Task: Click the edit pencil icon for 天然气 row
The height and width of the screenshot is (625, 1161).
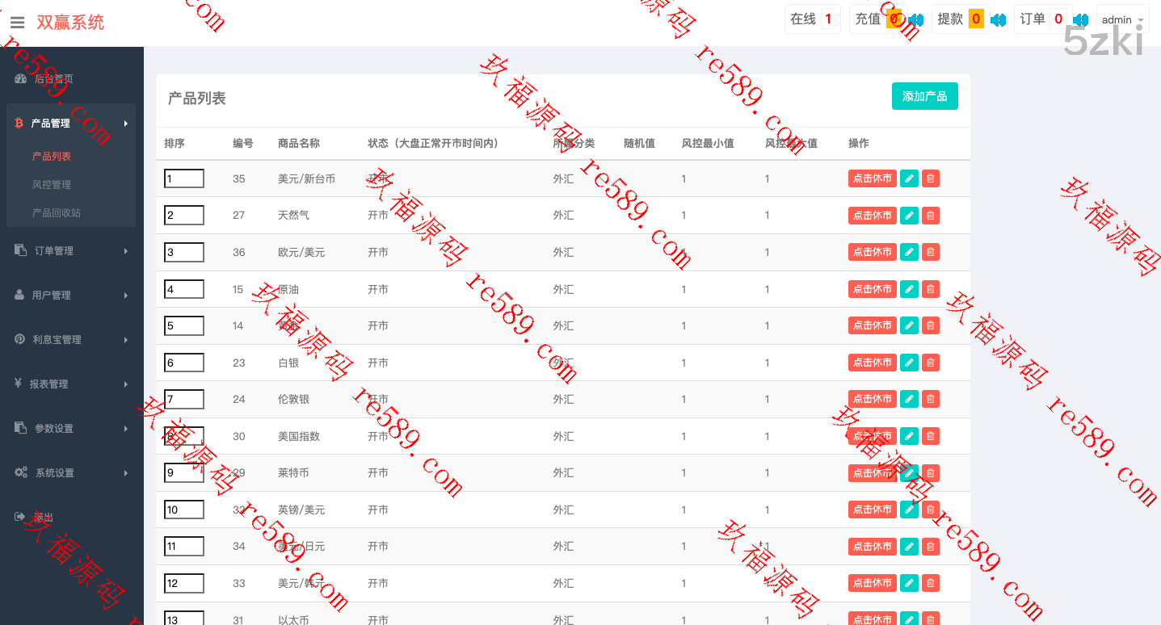Action: tap(909, 216)
